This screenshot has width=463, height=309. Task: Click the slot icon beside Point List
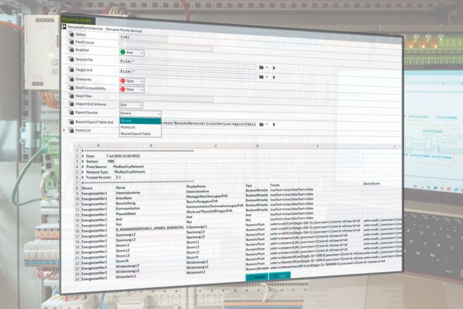[x=71, y=130]
